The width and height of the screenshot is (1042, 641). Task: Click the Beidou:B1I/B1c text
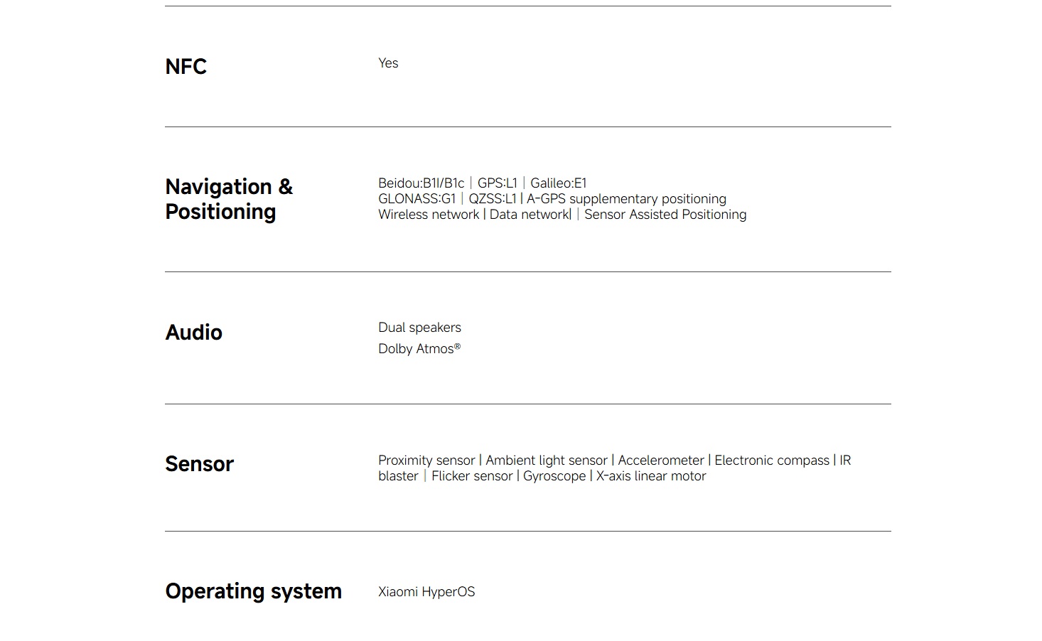tap(421, 183)
